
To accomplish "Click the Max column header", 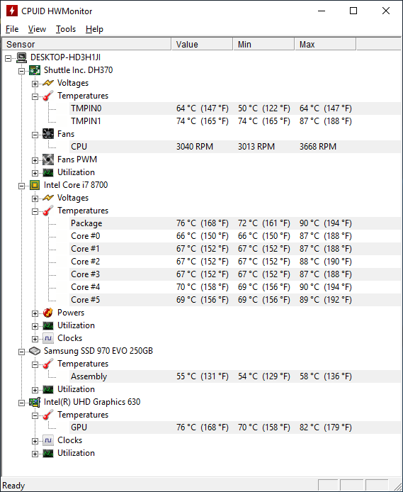I will pyautogui.click(x=325, y=44).
